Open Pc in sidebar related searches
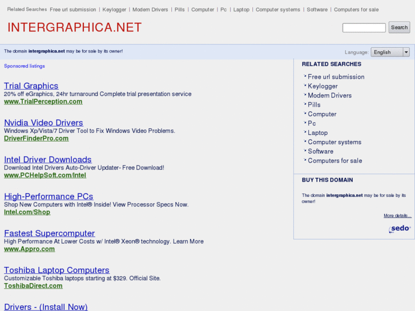 pyautogui.click(x=312, y=123)
